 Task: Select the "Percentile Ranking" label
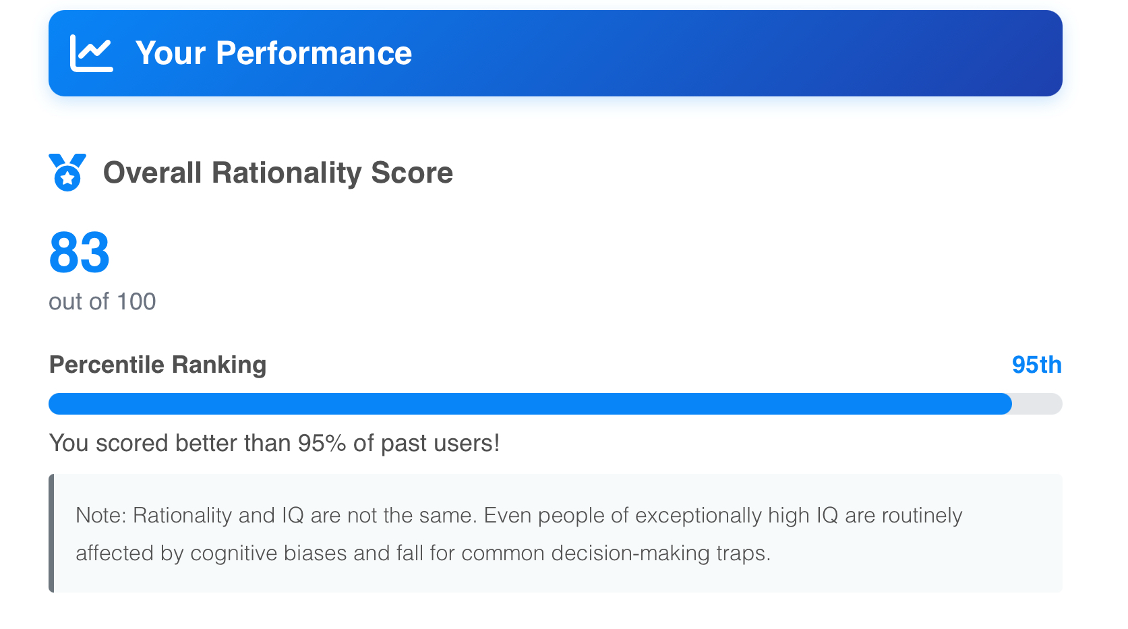click(x=158, y=365)
